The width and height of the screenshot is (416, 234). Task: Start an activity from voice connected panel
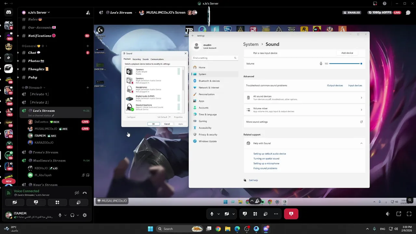tap(57, 202)
